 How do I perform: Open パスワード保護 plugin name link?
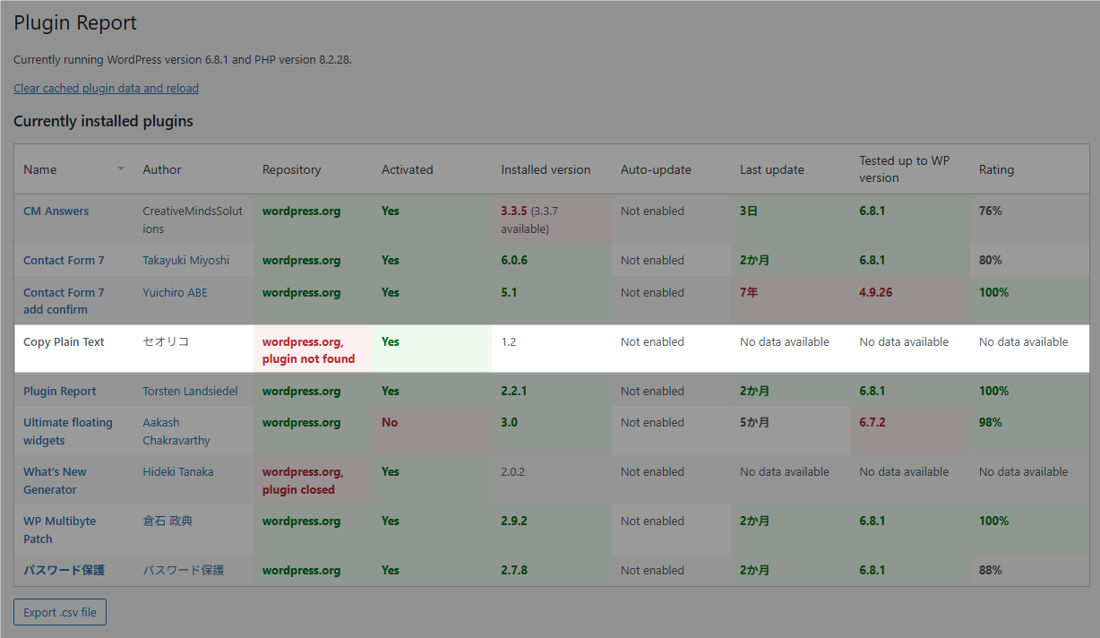click(64, 570)
